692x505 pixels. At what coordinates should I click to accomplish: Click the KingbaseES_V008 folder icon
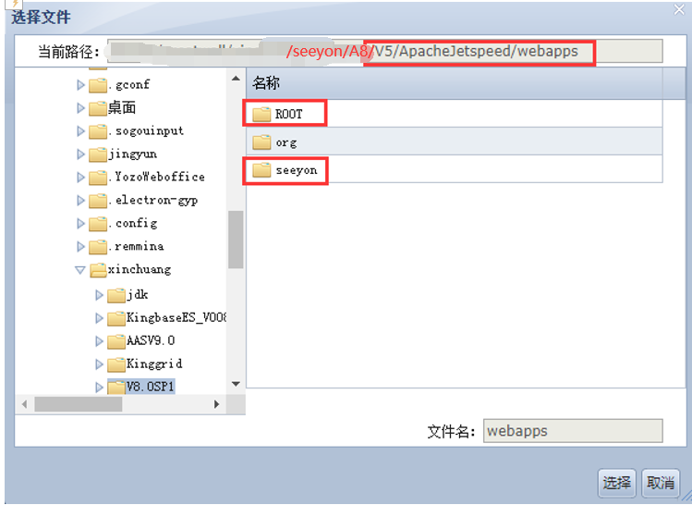click(116, 318)
